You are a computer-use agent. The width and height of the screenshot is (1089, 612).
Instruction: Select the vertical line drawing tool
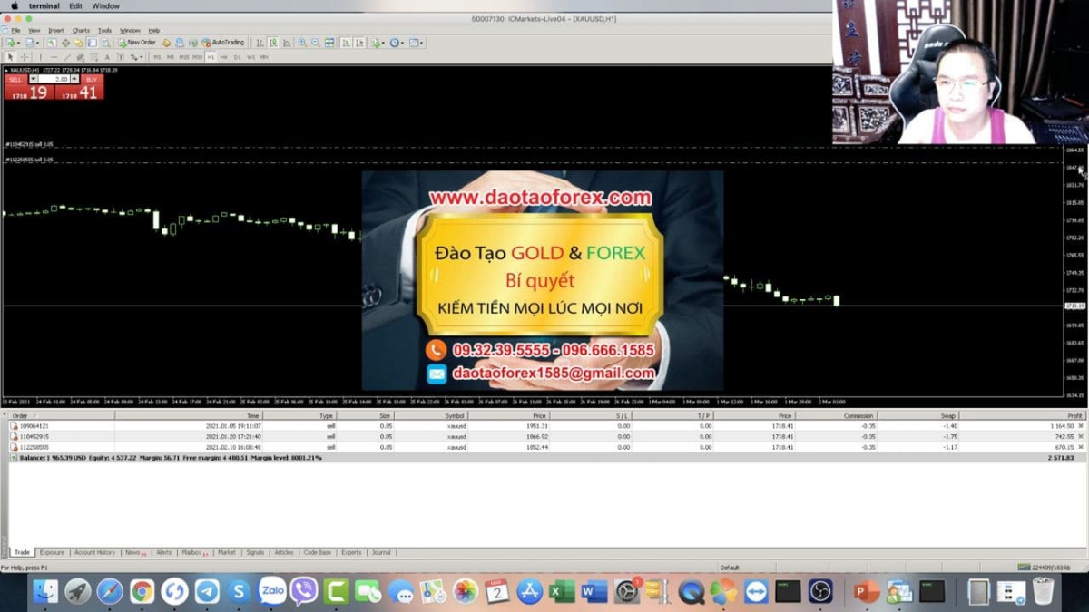click(x=40, y=57)
